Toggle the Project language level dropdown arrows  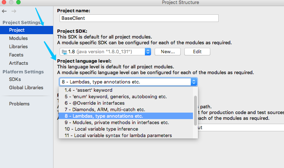[194, 82]
